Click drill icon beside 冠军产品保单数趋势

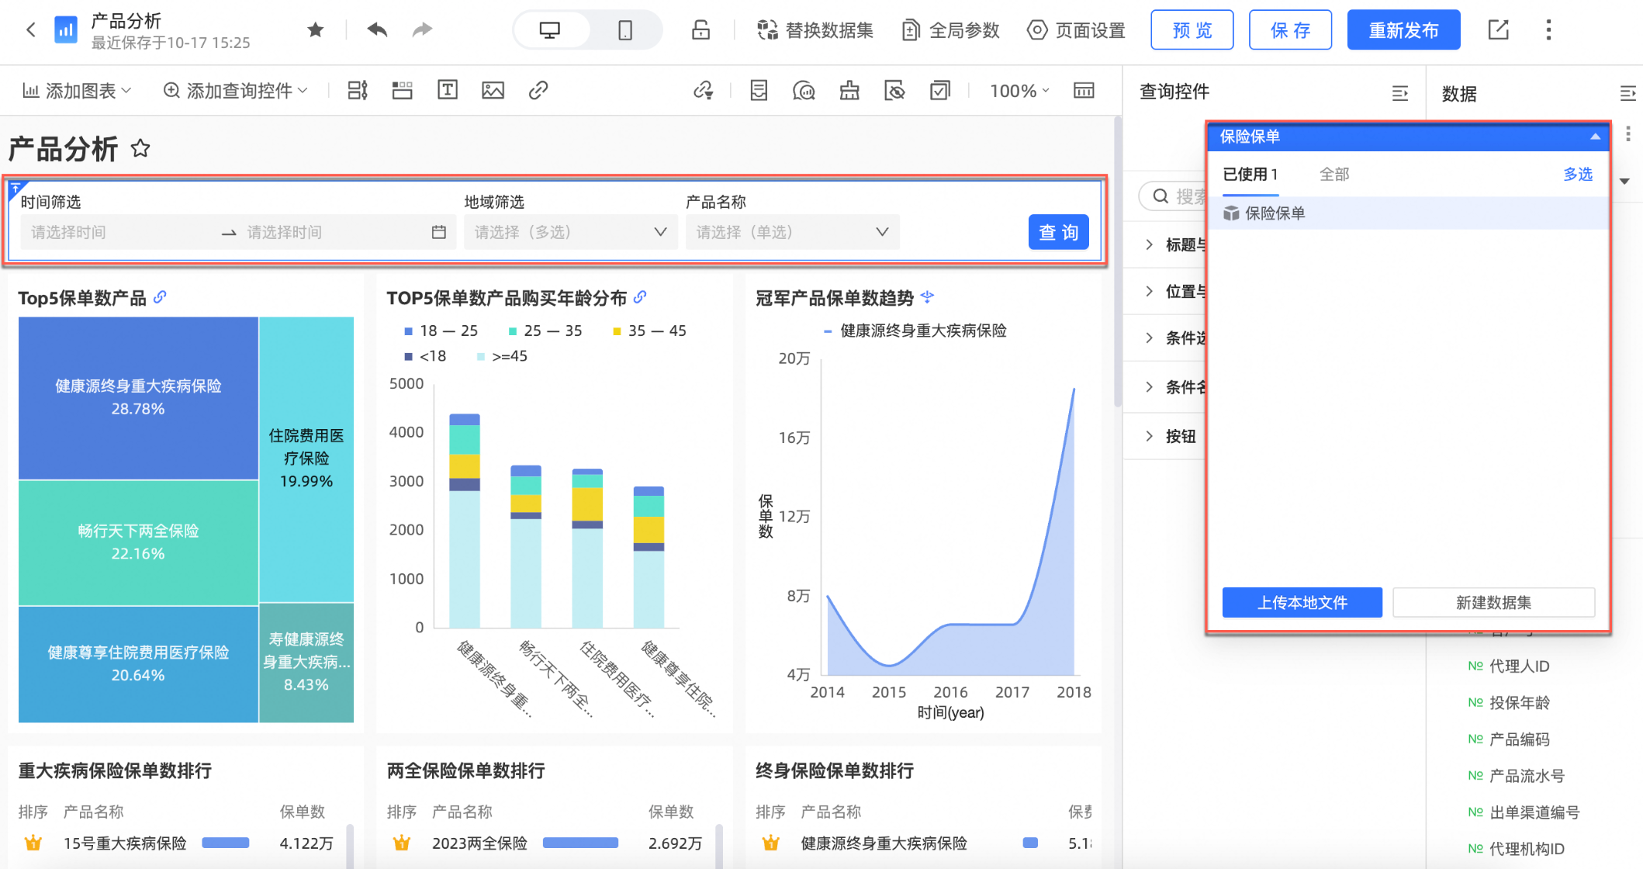[927, 297]
